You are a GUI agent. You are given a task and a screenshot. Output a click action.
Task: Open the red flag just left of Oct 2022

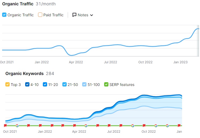[x=144, y=125]
